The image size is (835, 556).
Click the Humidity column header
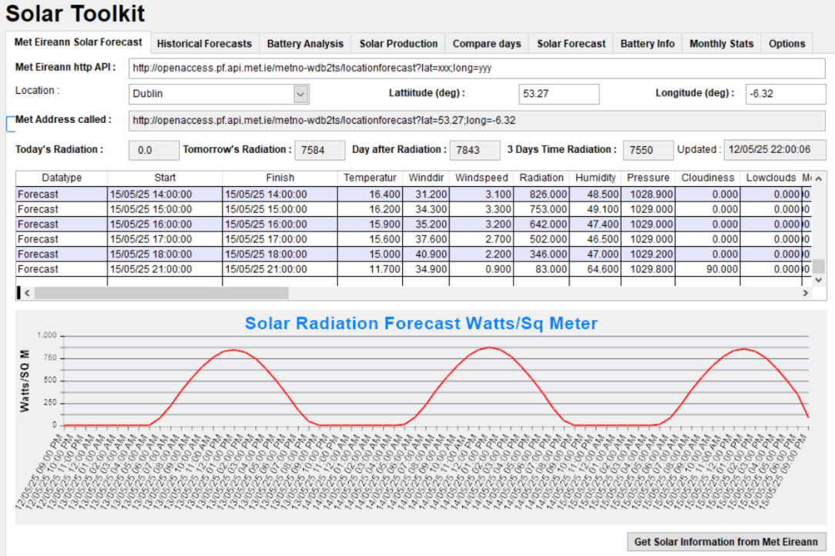click(595, 178)
